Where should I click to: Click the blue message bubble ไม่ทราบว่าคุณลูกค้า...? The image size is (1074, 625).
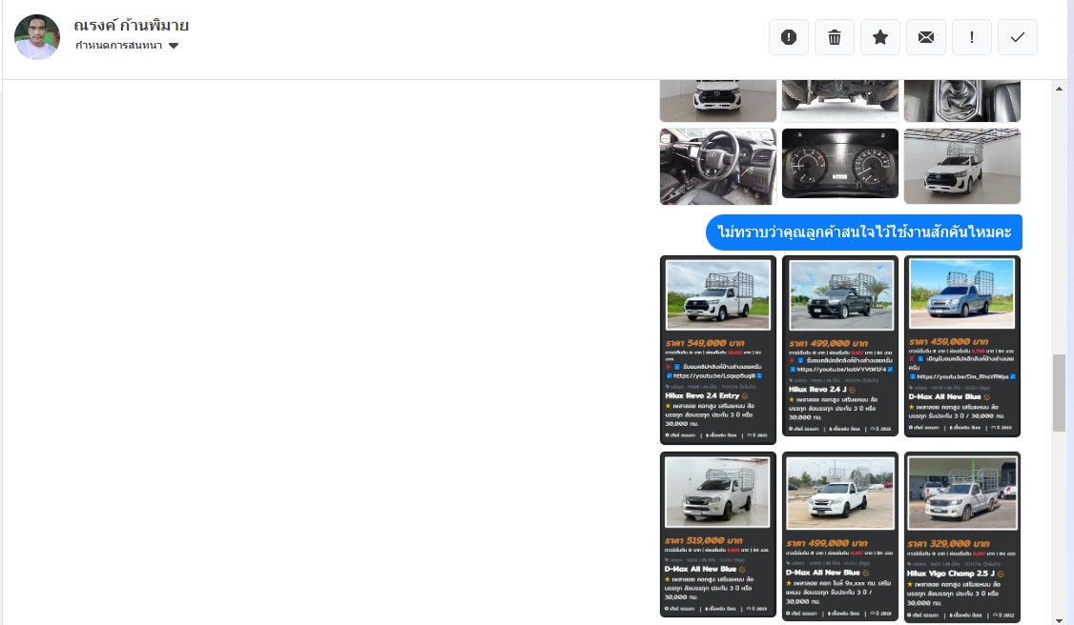point(864,232)
